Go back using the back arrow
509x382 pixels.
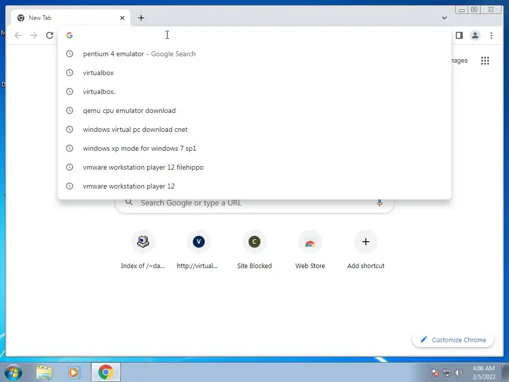point(18,35)
